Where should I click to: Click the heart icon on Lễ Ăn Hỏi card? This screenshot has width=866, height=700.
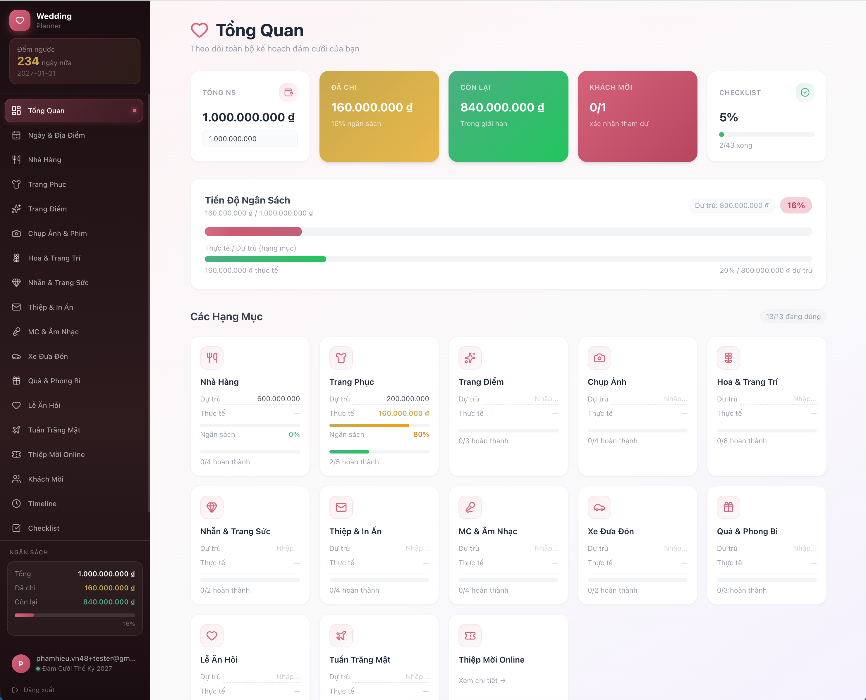[x=212, y=635]
